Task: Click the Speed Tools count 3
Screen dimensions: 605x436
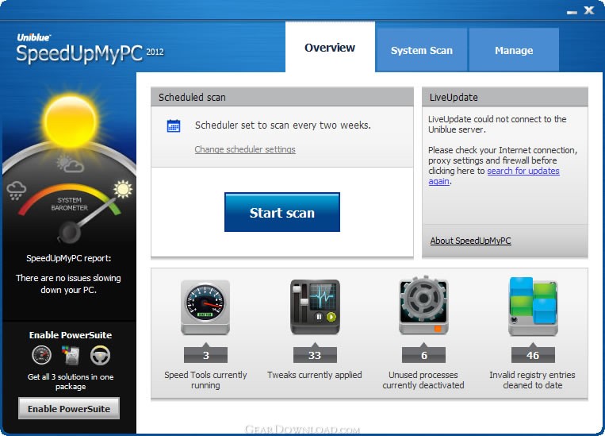Action: (x=205, y=355)
